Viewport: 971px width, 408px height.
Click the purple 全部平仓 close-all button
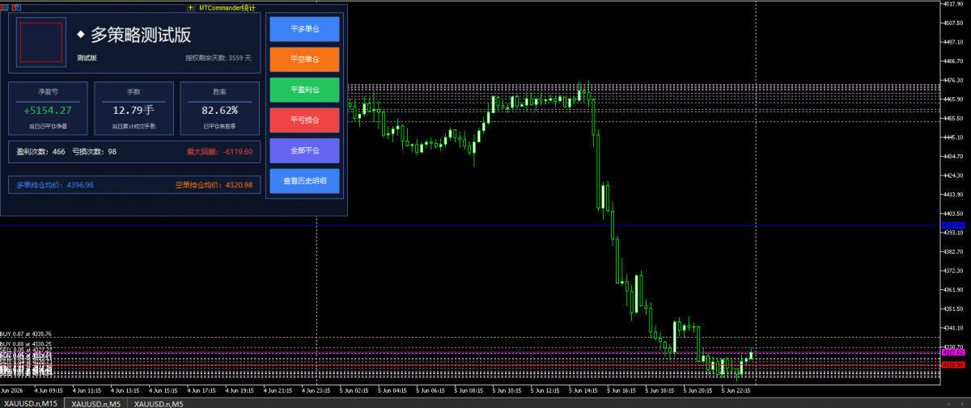(x=304, y=150)
